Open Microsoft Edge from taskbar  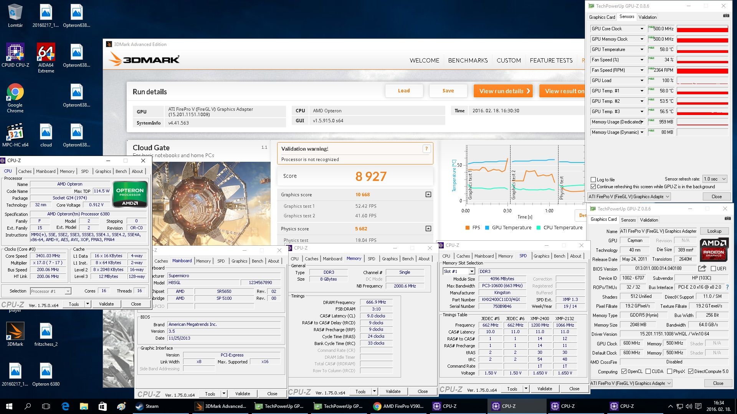[x=65, y=406]
